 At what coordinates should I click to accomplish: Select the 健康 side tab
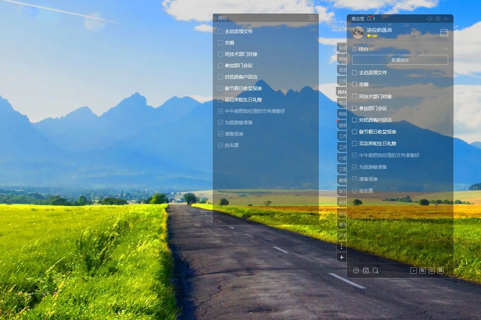point(342,180)
